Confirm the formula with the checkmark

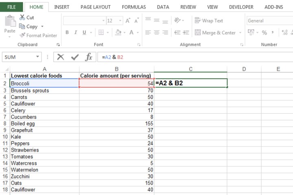[x=74, y=57]
